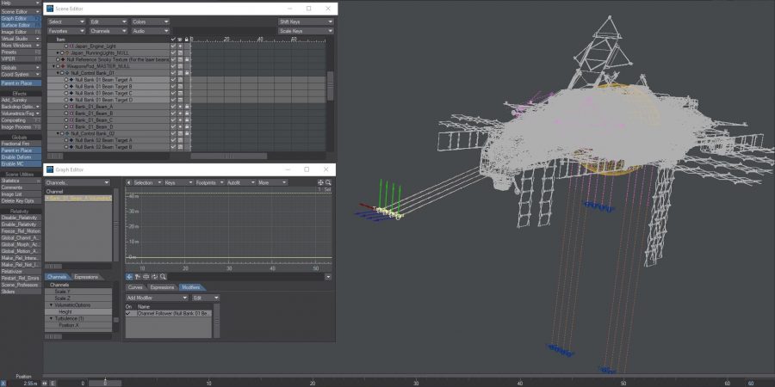Switch to the Expressions tab beside Channels
The width and height of the screenshot is (775, 387).
pos(86,277)
